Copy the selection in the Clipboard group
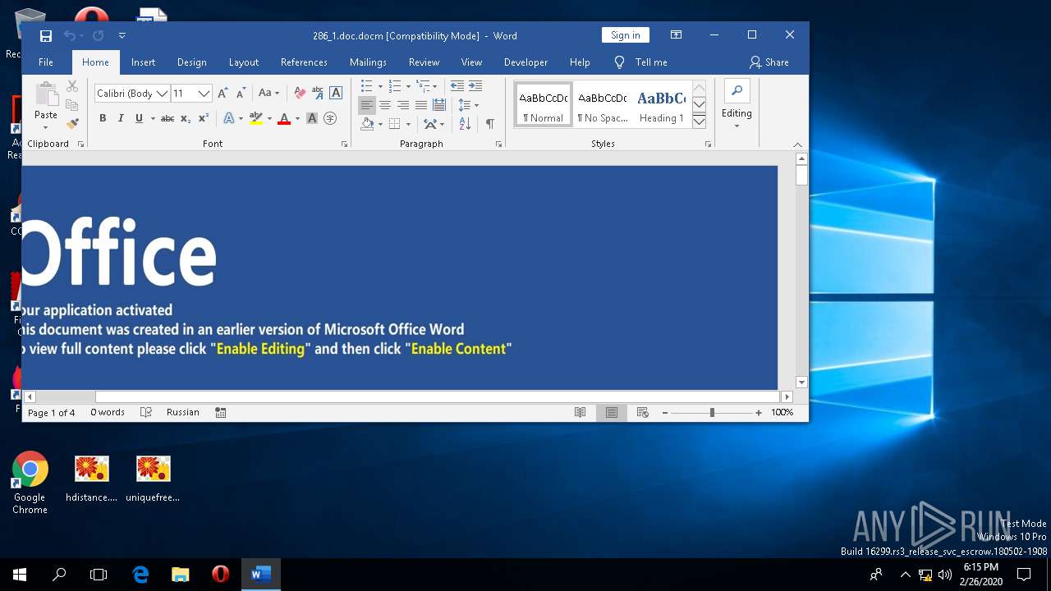This screenshot has height=591, width=1051. click(72, 105)
